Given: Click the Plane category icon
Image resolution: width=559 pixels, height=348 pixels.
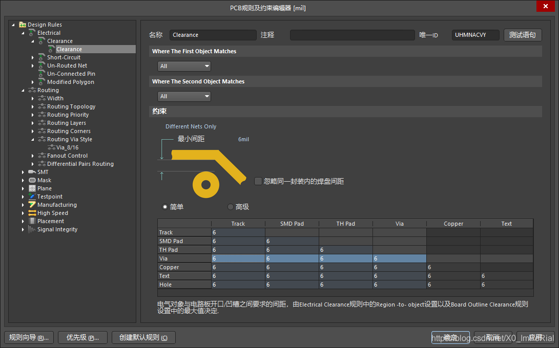Looking at the screenshot, I should (32, 188).
